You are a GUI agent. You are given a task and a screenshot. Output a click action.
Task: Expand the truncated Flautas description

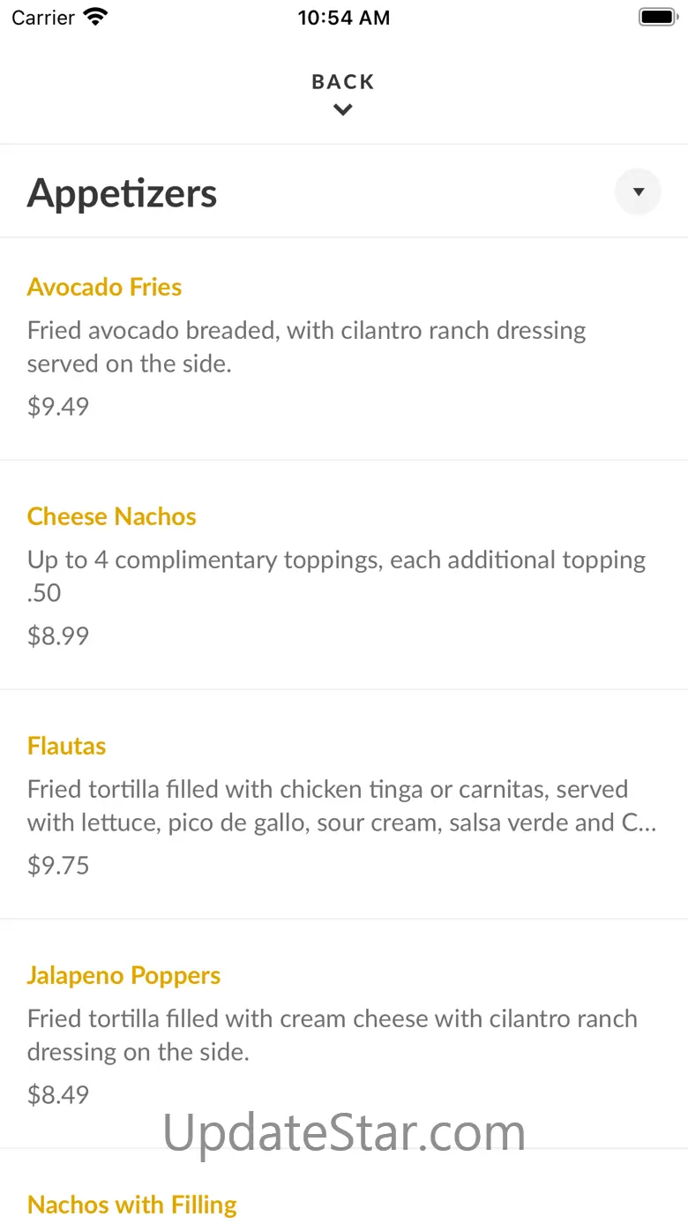coord(342,806)
